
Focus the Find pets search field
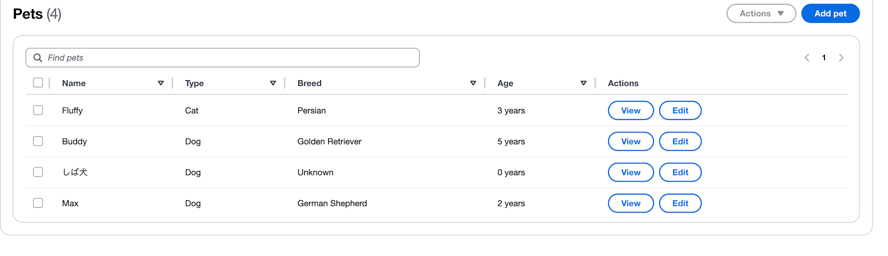coord(222,58)
